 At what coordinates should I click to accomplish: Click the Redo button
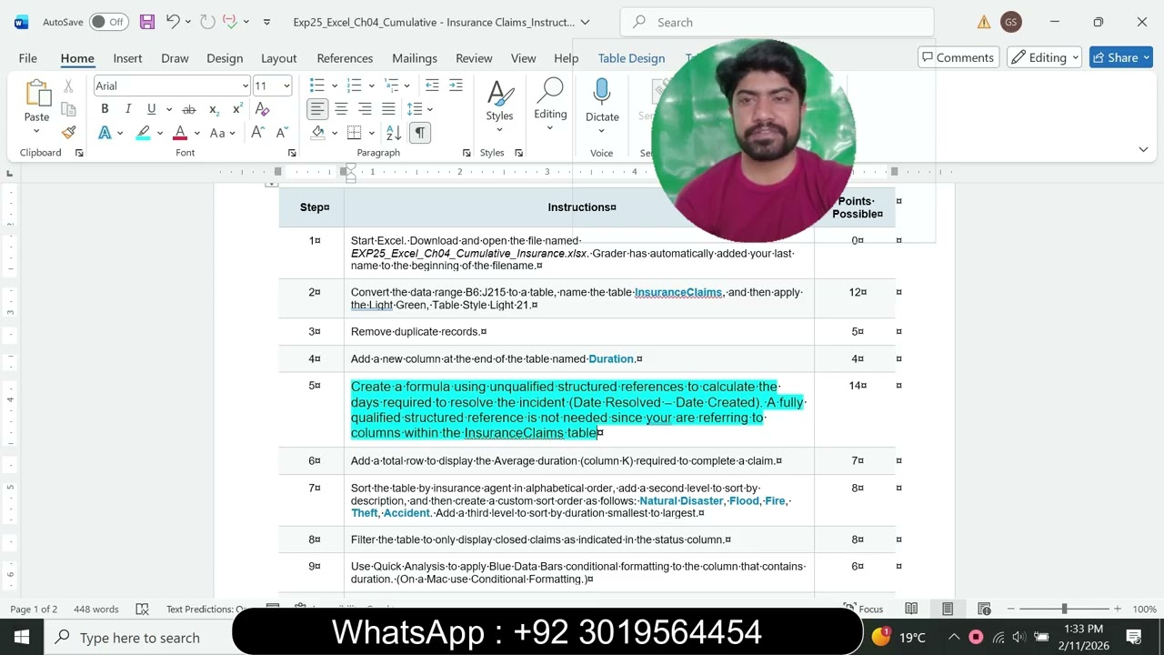pyautogui.click(x=207, y=22)
